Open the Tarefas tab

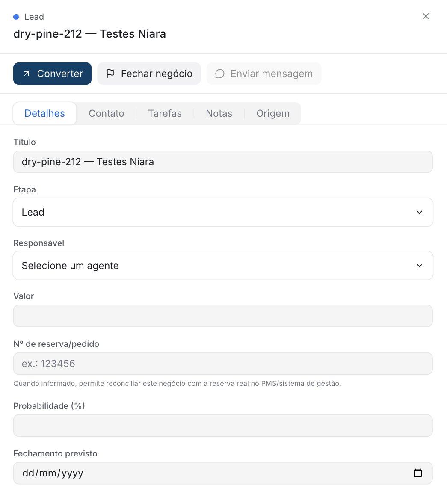click(x=165, y=113)
